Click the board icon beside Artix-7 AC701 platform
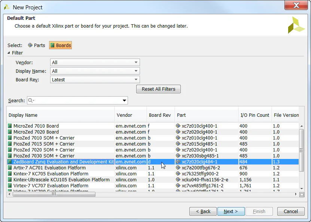 (x=10, y=168)
